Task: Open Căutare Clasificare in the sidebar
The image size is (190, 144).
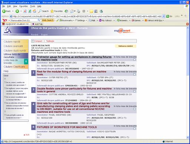Action: pos(14,67)
